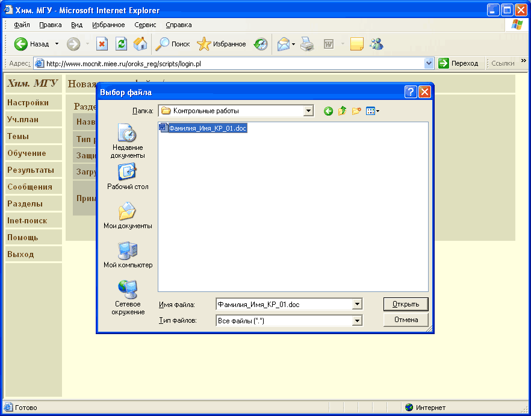The width and height of the screenshot is (531, 416).
Task: Expand the Тип файлов dropdown
Action: pos(357,320)
